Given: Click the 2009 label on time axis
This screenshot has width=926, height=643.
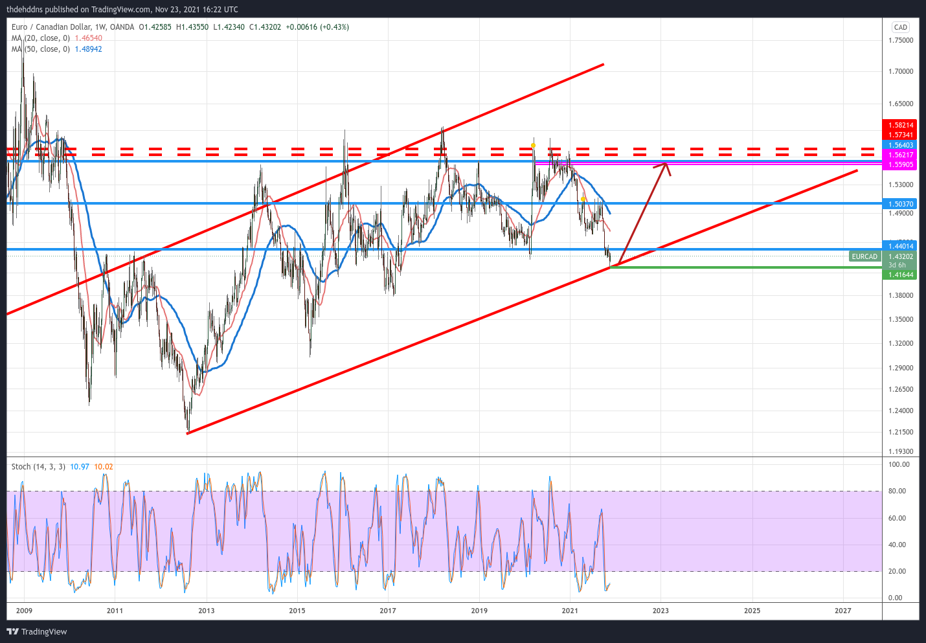Looking at the screenshot, I should (x=24, y=611).
